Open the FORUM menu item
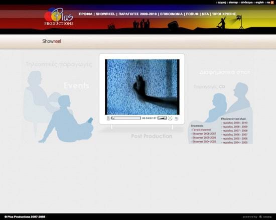276x220 pixels. [x=192, y=14]
